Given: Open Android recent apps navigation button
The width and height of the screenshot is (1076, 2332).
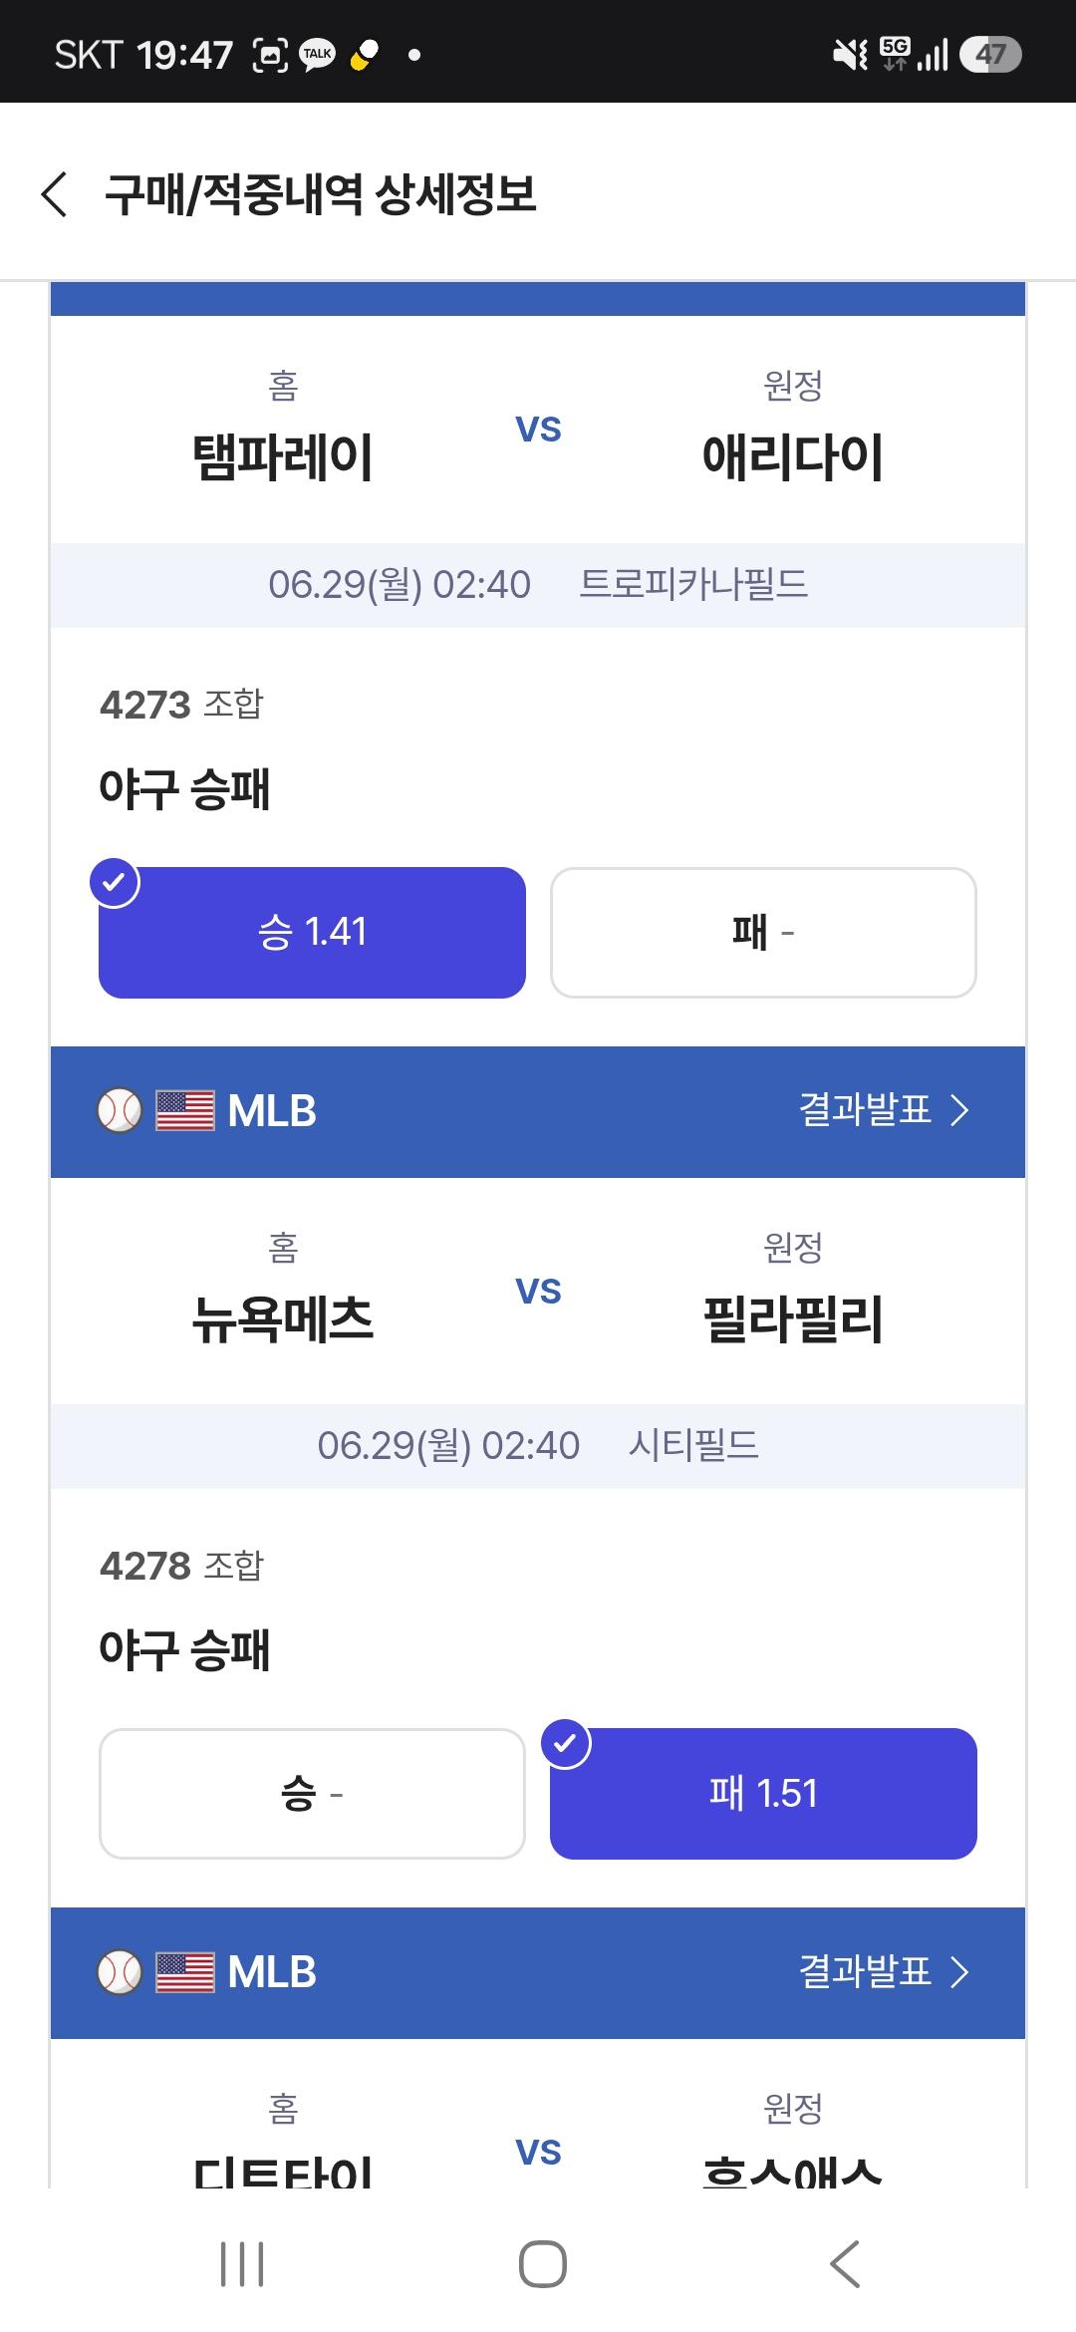Looking at the screenshot, I should [241, 2264].
